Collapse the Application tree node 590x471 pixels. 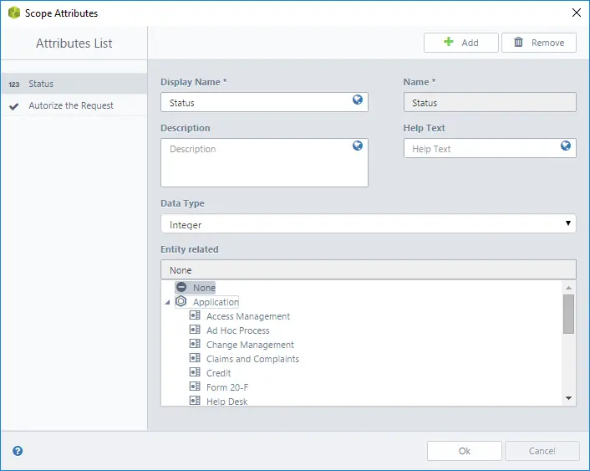[x=167, y=302]
